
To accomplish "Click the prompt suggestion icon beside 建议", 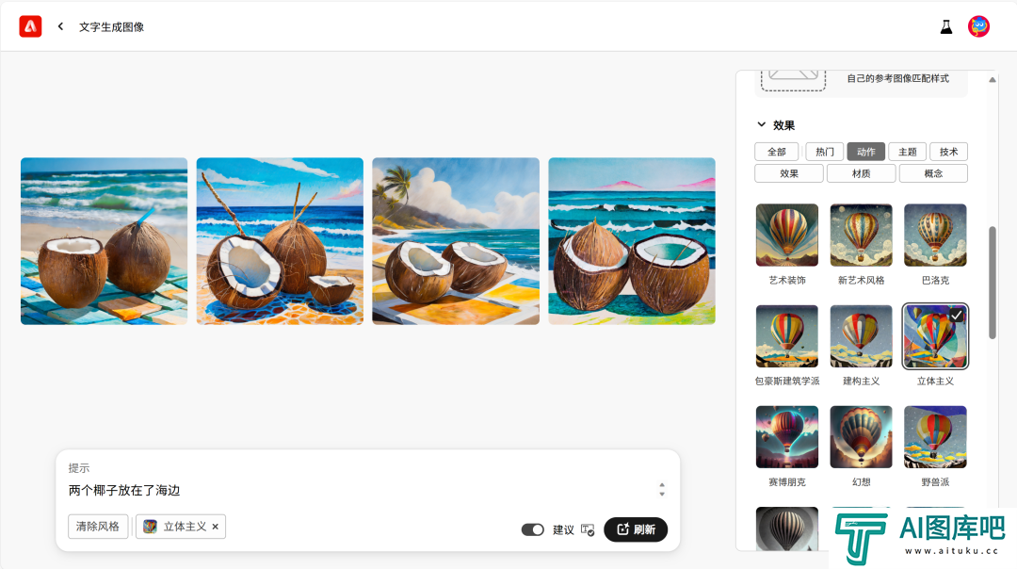I will pos(588,530).
